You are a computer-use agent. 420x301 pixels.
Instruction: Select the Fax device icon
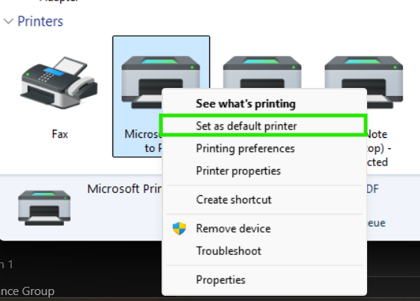(x=59, y=83)
